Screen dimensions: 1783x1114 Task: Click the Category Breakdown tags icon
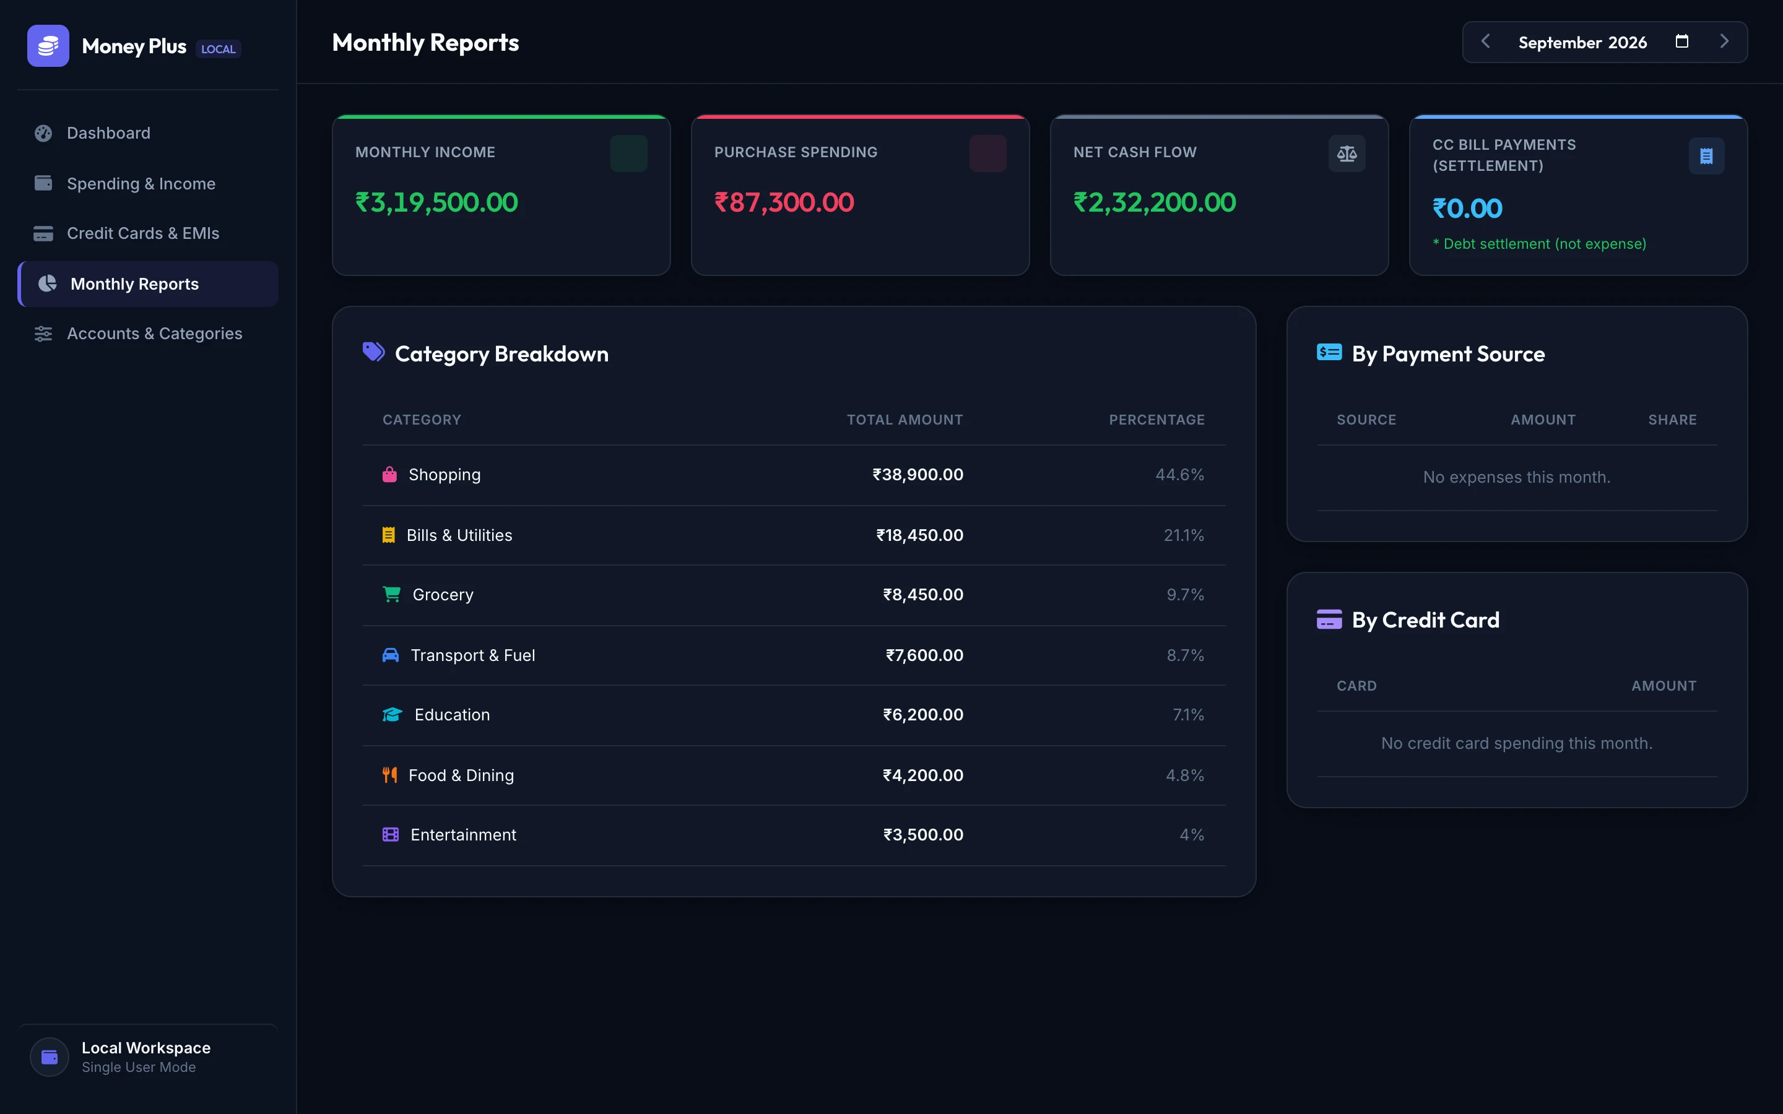tap(373, 352)
